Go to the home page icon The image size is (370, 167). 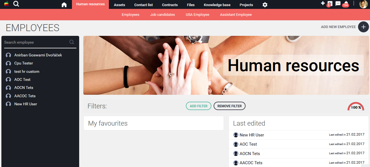click(x=64, y=5)
